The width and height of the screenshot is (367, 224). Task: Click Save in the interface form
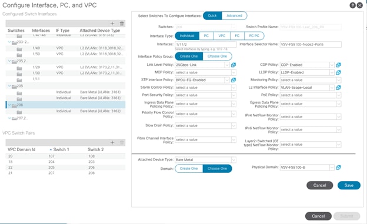point(349,185)
